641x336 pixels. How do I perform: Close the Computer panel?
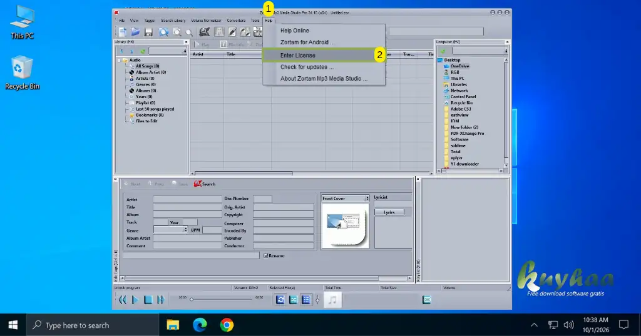507,42
